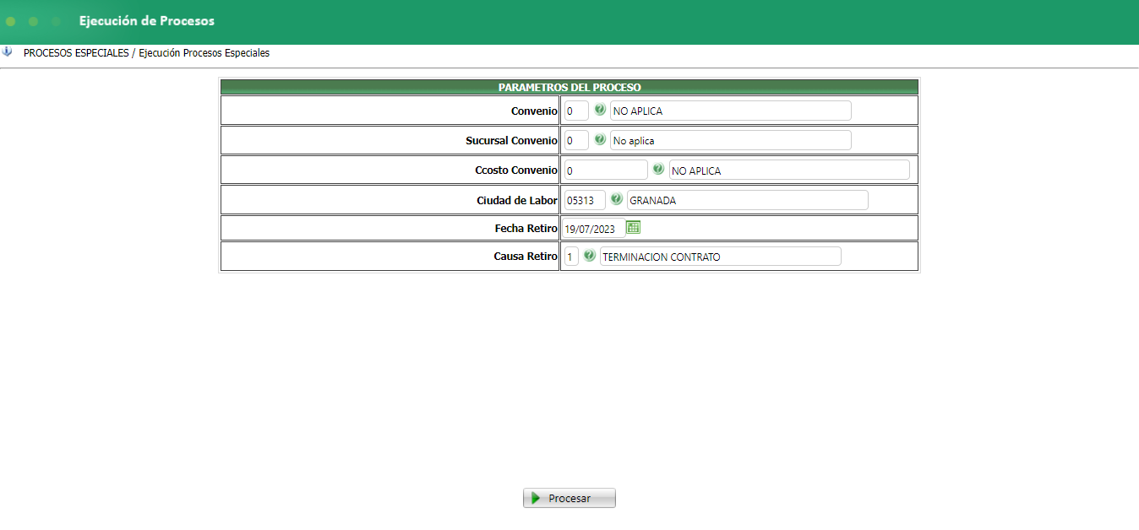Click the Ejecución de Procesos title
The image size is (1139, 530).
(147, 20)
